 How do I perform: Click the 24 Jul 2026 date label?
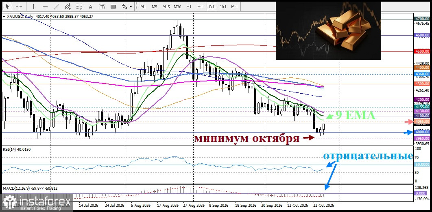[115, 205]
